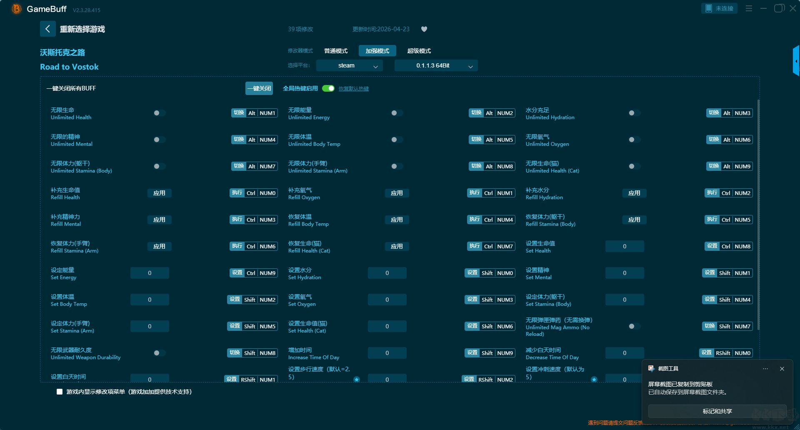Viewport: 800px width, 430px height.
Task: Enable Unlimited Body Temp
Action: click(x=397, y=140)
